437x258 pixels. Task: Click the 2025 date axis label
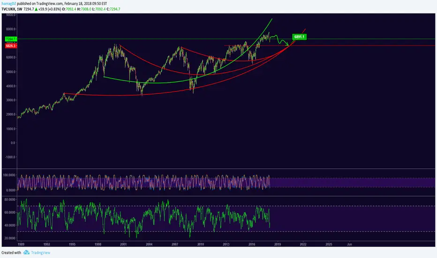329,244
